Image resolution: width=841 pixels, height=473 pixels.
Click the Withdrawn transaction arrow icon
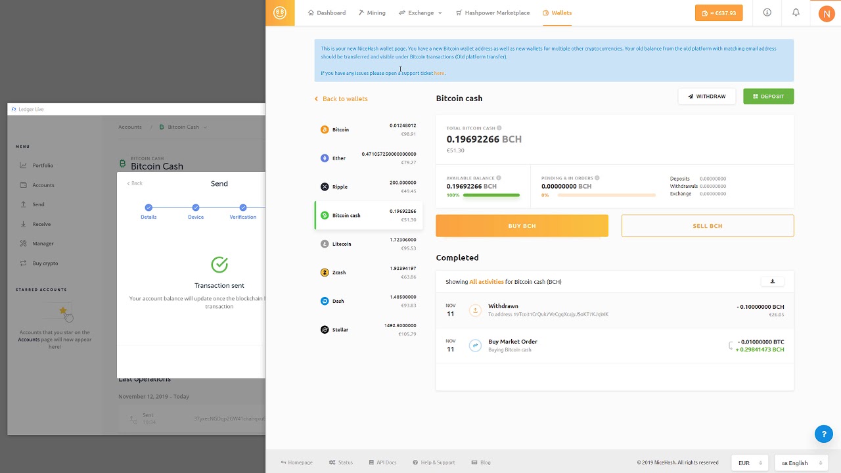pos(475,310)
